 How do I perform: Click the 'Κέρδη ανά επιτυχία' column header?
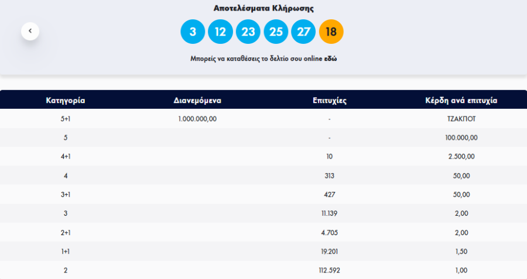[461, 100]
